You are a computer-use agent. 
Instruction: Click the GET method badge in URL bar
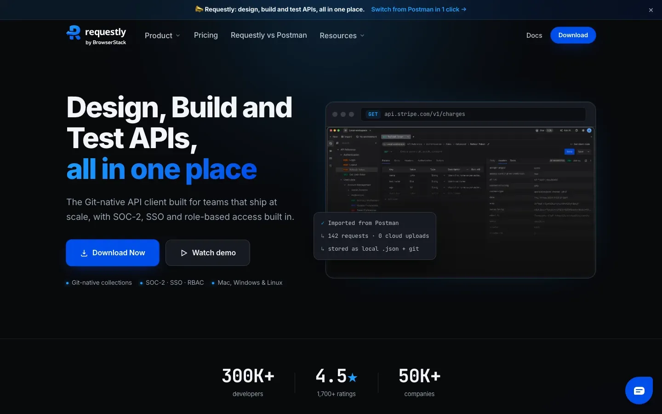point(373,114)
